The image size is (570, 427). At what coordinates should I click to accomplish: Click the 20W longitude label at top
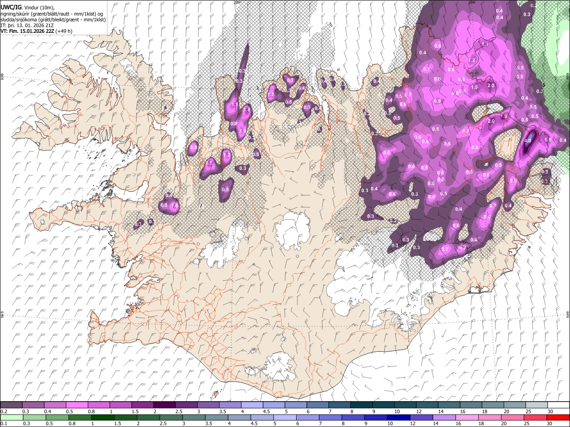point(237,2)
